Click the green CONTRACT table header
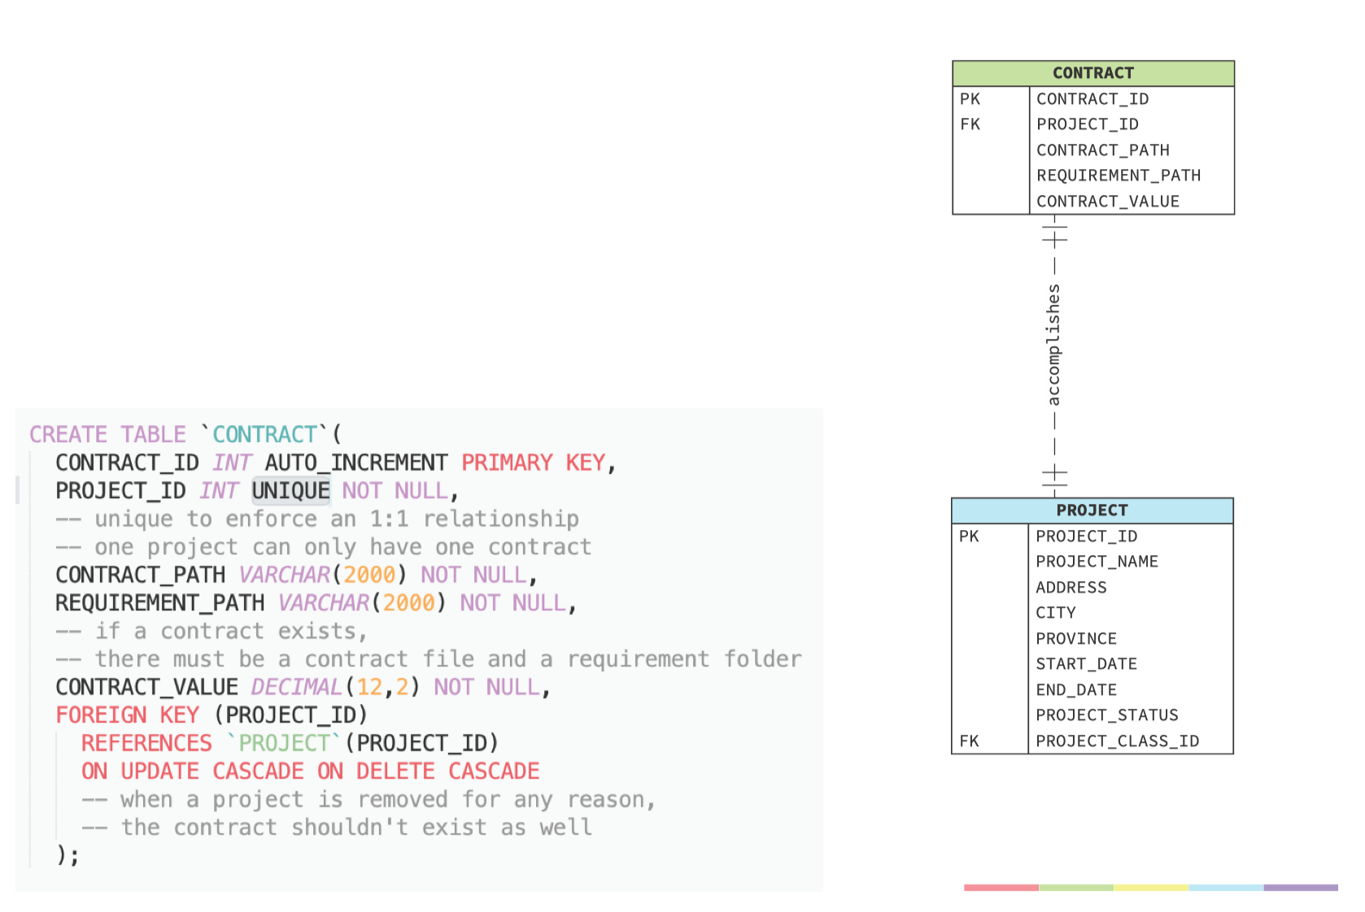1365x912 pixels. [1092, 73]
